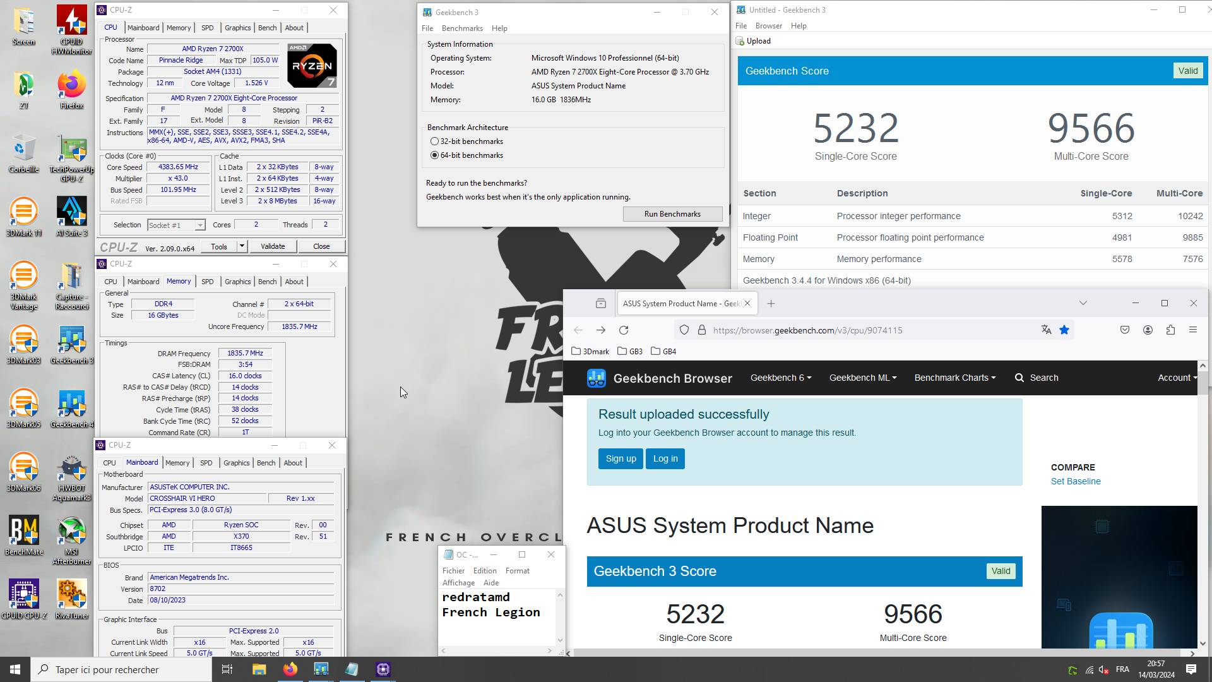Switch to Mainboard tab in top CPU-Z

point(143,28)
